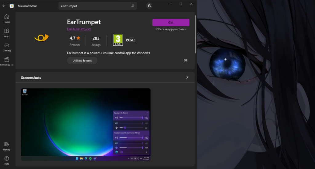Minimize the Microsoft Store window
This screenshot has width=315, height=169.
pos(170,4)
